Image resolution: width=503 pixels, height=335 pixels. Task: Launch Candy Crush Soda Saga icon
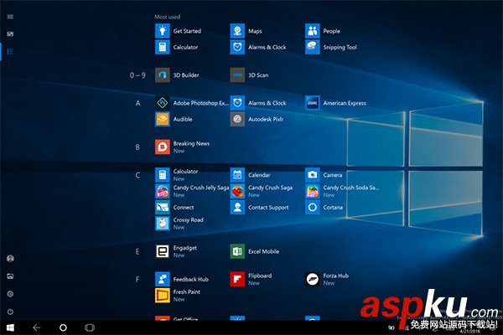click(313, 191)
